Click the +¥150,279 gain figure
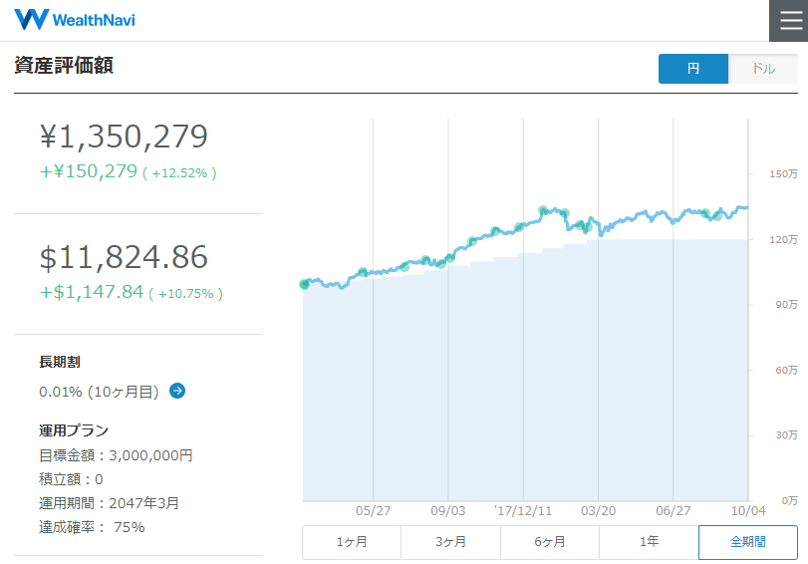 click(x=89, y=171)
